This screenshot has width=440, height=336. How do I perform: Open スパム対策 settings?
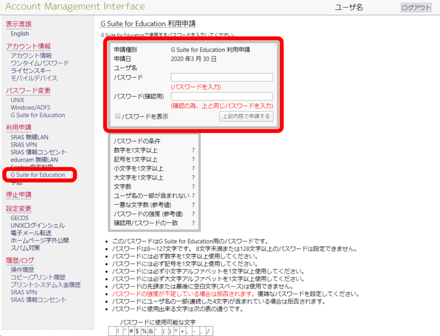25,248
